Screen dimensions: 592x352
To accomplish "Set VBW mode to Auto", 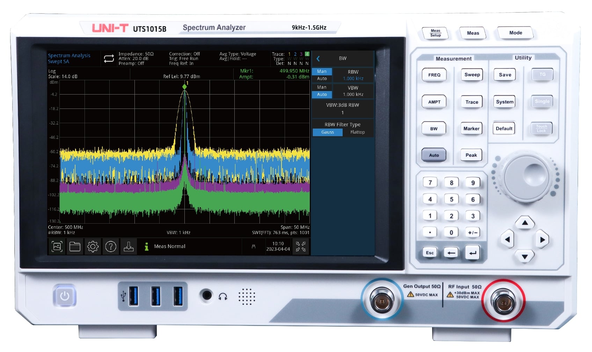I will 322,95.
